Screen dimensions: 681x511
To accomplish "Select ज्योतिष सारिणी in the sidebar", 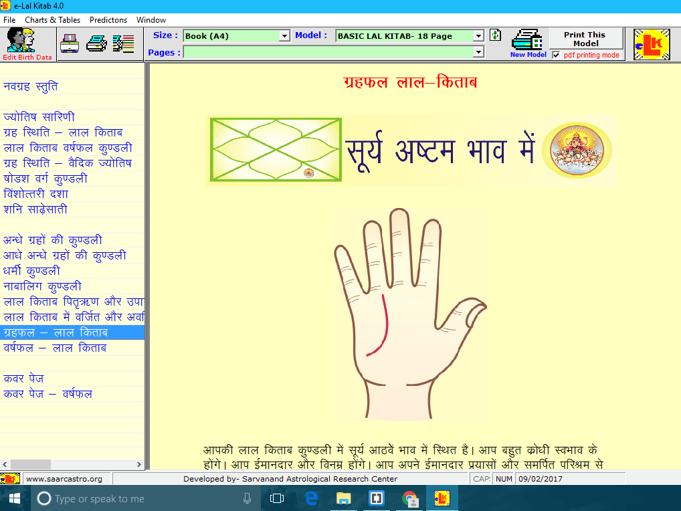I will pos(39,117).
